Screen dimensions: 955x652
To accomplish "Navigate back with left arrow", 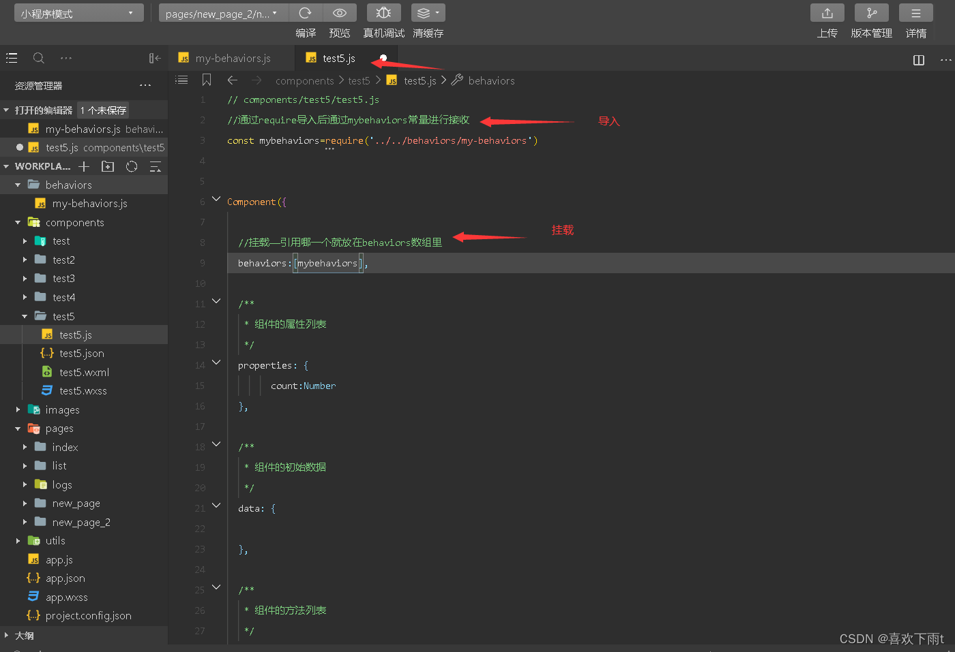I will 233,80.
